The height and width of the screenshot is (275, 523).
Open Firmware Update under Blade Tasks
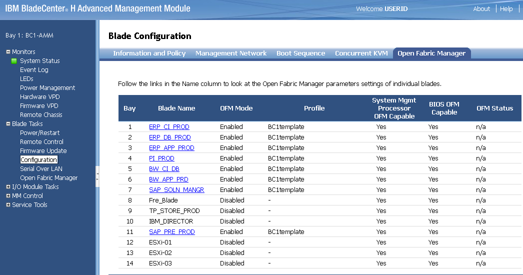click(x=43, y=151)
